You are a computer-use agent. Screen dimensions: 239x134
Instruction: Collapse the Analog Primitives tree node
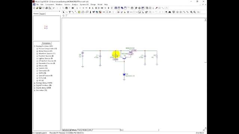pos(35,46)
